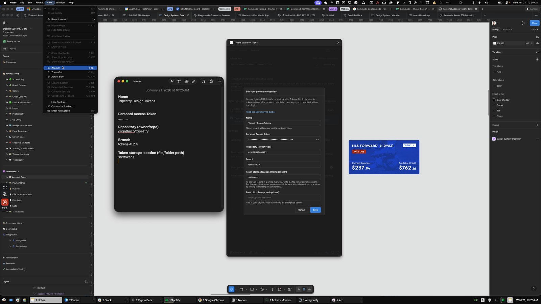Open Read the GitHub sync guide link
541x304 pixels.
pyautogui.click(x=260, y=112)
